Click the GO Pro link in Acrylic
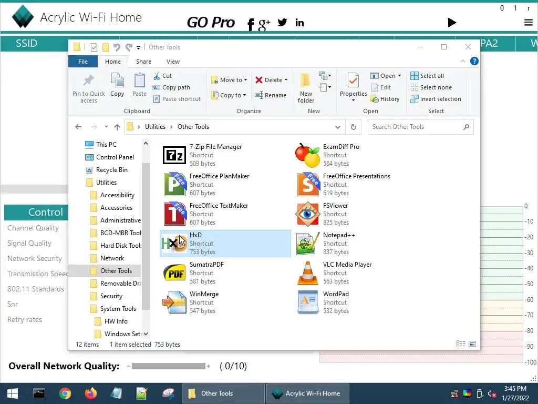This screenshot has width=538, height=404. [211, 23]
